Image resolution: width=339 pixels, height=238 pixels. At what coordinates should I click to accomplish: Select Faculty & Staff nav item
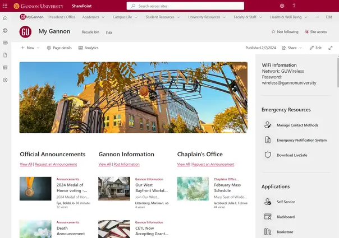245,17
